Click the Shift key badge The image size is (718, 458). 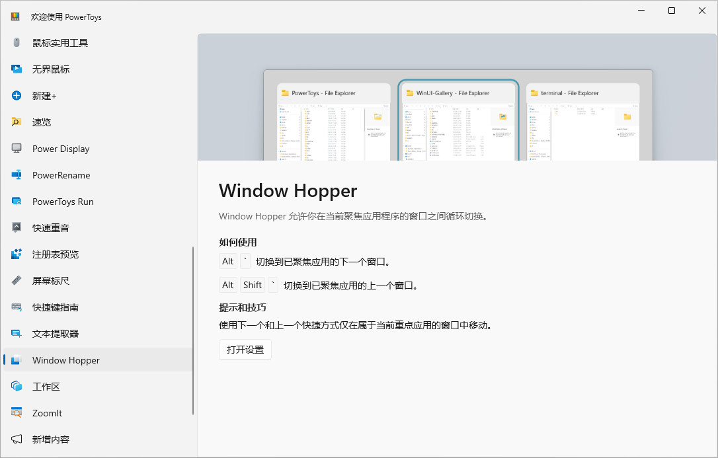click(253, 285)
